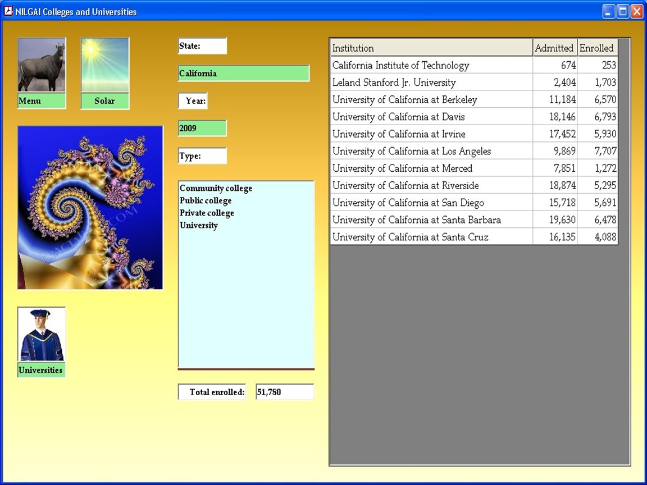Viewport: 647px width, 485px height.
Task: Click the Solar sun image
Action: point(105,65)
